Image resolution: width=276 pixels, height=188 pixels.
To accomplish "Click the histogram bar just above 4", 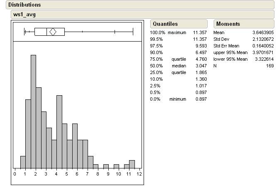I will (x=59, y=131).
